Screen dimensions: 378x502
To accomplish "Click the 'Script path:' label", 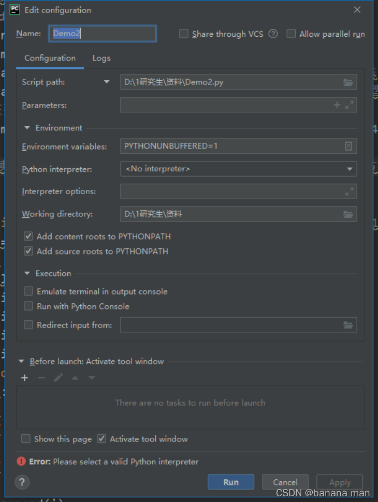I will tap(43, 82).
